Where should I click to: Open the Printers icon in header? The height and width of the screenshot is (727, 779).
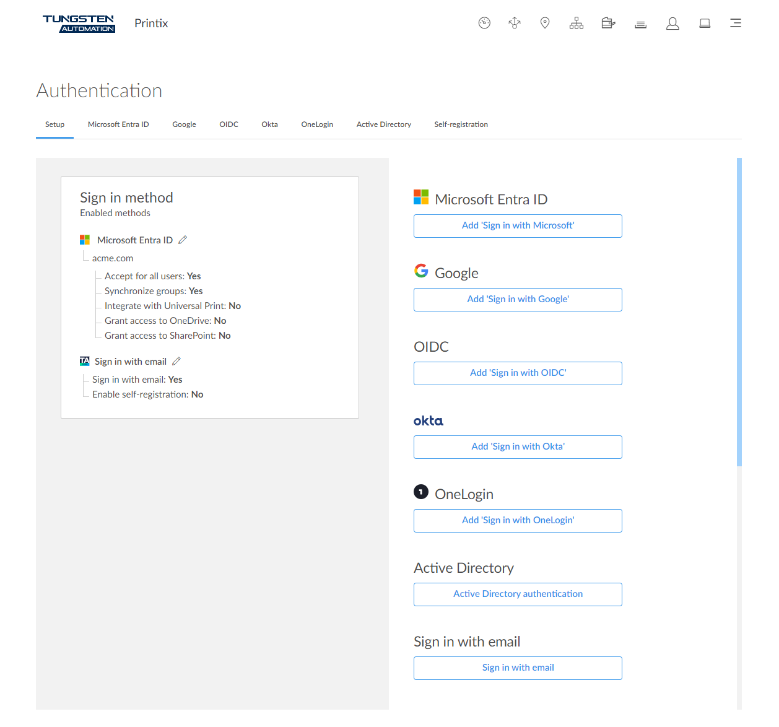click(608, 24)
